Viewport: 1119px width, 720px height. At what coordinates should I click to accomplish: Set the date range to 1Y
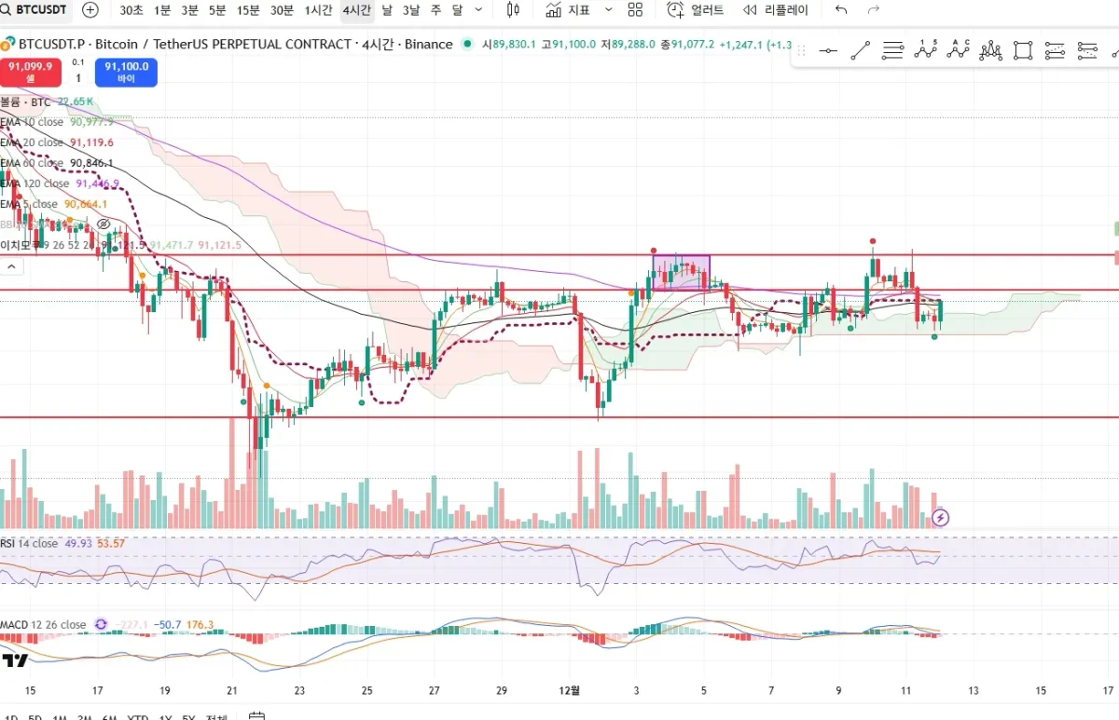164,717
